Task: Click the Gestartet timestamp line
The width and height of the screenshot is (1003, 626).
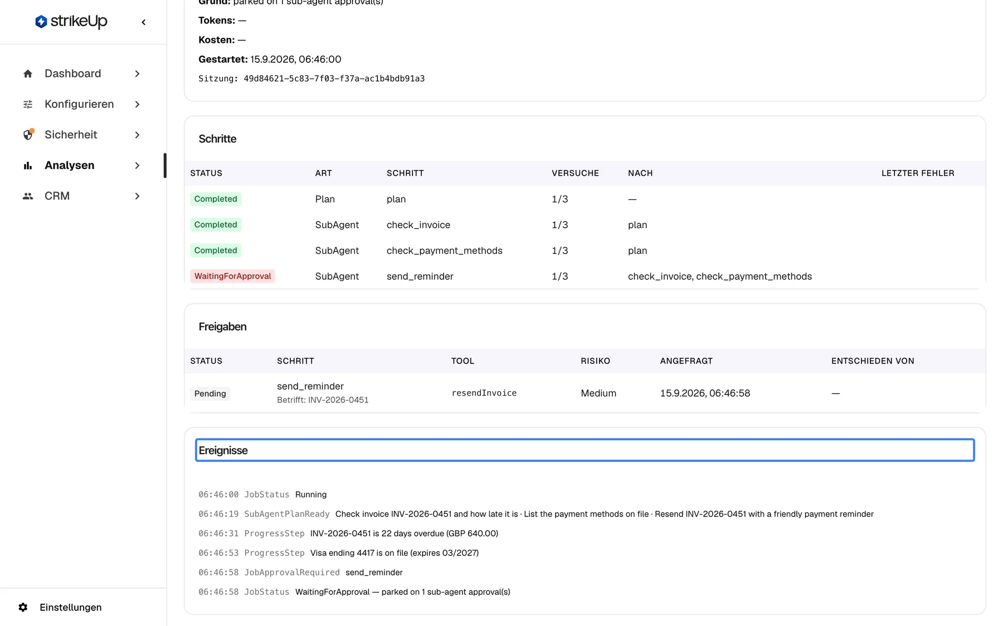Action: pyautogui.click(x=270, y=60)
